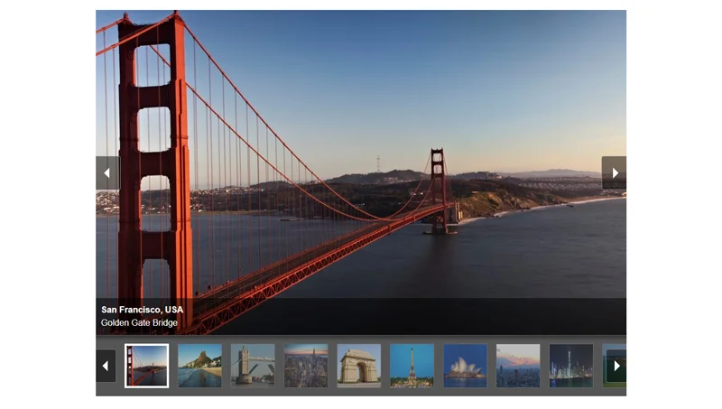
Task: View the India Gate arch thumbnail
Action: coord(358,366)
